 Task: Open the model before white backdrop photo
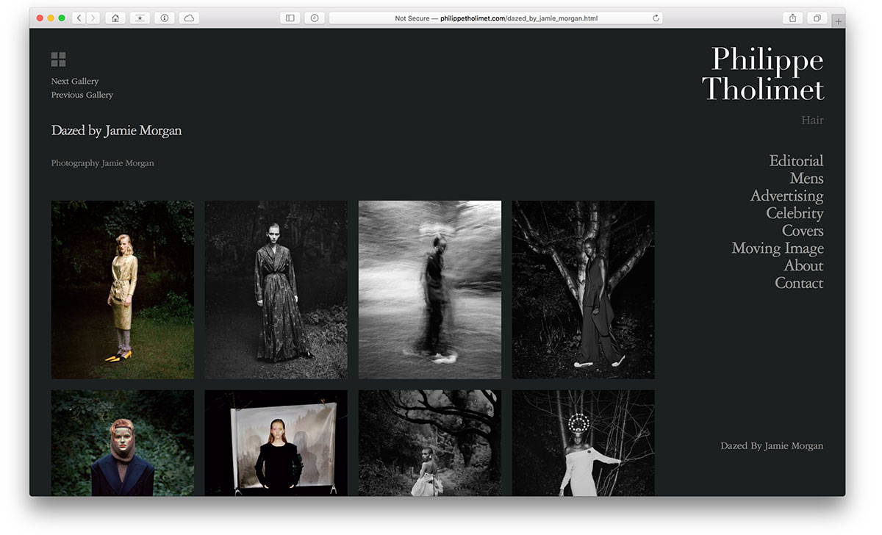pyautogui.click(x=276, y=443)
